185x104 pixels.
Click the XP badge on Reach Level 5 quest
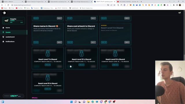[x=104, y=42]
